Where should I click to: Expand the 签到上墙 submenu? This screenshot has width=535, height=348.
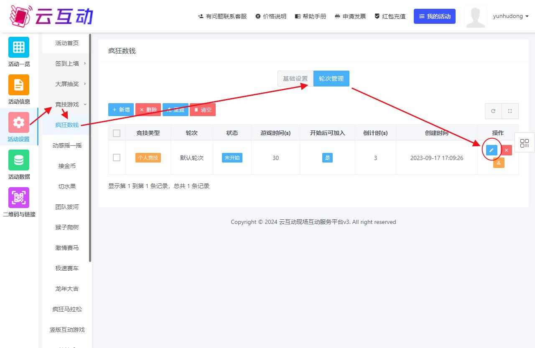click(x=67, y=64)
